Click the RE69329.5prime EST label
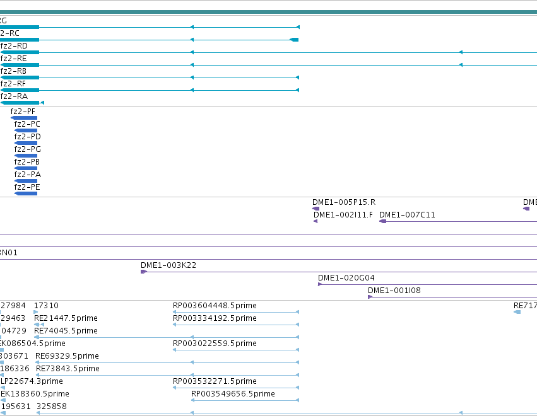This screenshot has height=416, width=537. click(x=67, y=356)
